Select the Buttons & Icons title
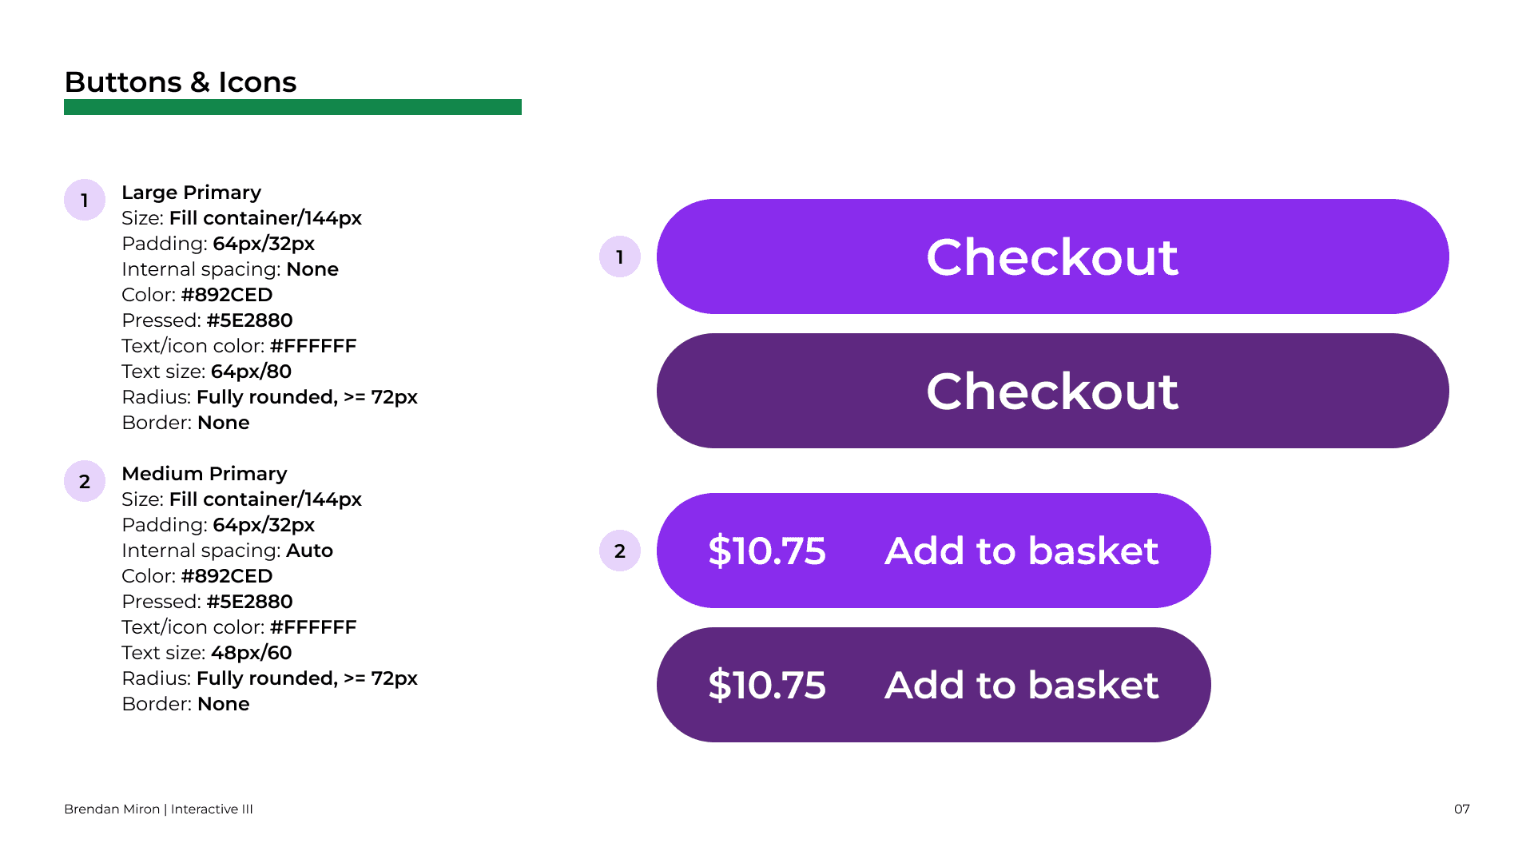 click(181, 82)
